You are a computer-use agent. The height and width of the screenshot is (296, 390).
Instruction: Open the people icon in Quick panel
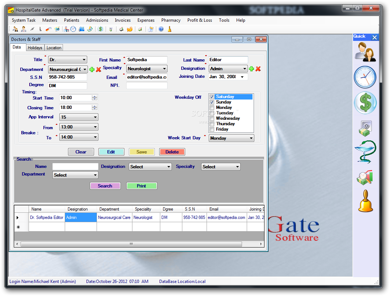[x=365, y=52]
